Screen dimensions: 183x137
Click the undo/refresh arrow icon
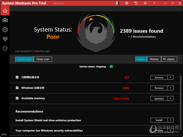tap(136, 3)
